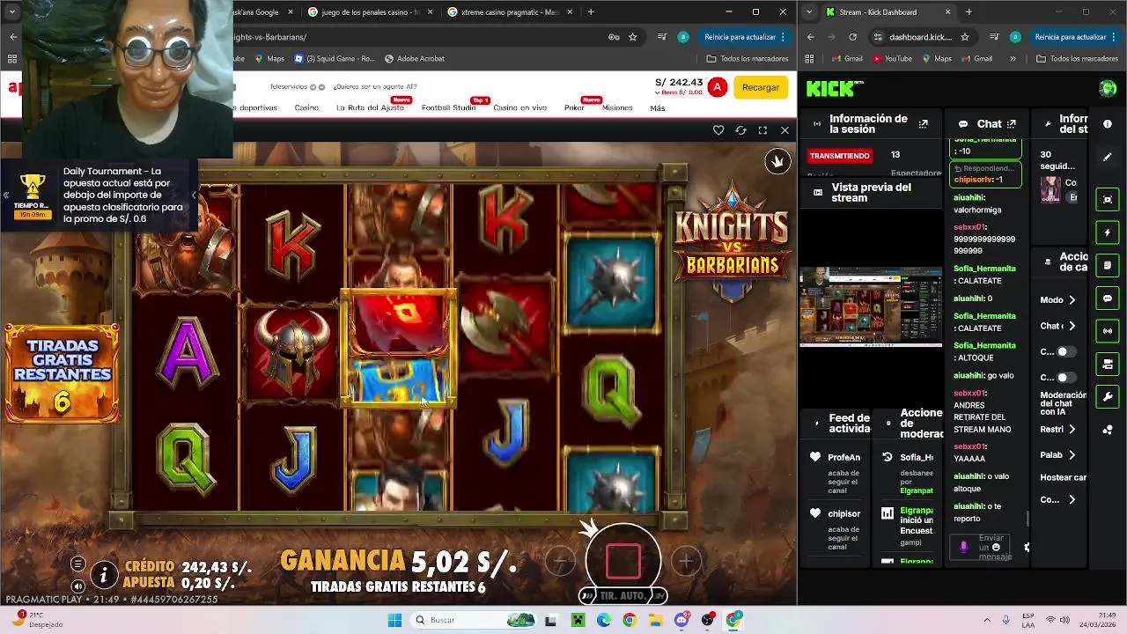Screen dimensions: 1127x634
Task: Open chat settings gear icon
Action: (x=1027, y=547)
